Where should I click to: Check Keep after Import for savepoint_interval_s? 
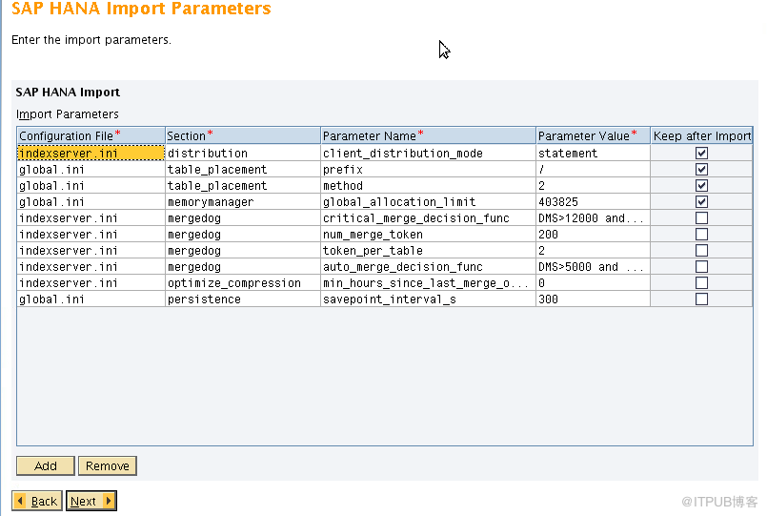pyautogui.click(x=701, y=299)
